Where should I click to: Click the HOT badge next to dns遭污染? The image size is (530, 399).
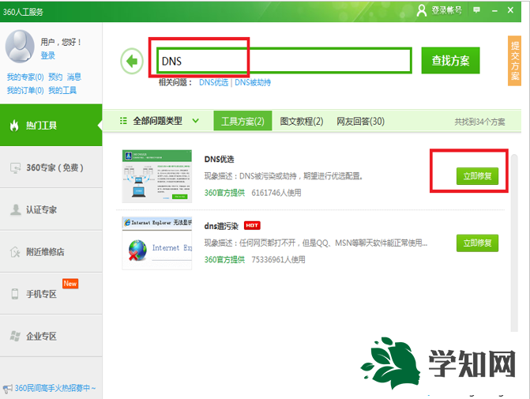click(252, 225)
